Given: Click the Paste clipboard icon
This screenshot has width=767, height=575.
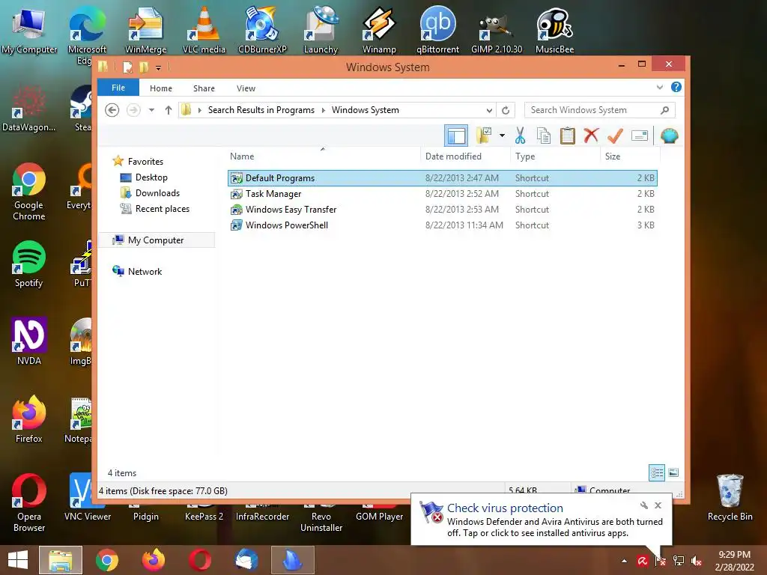Looking at the screenshot, I should [568, 136].
